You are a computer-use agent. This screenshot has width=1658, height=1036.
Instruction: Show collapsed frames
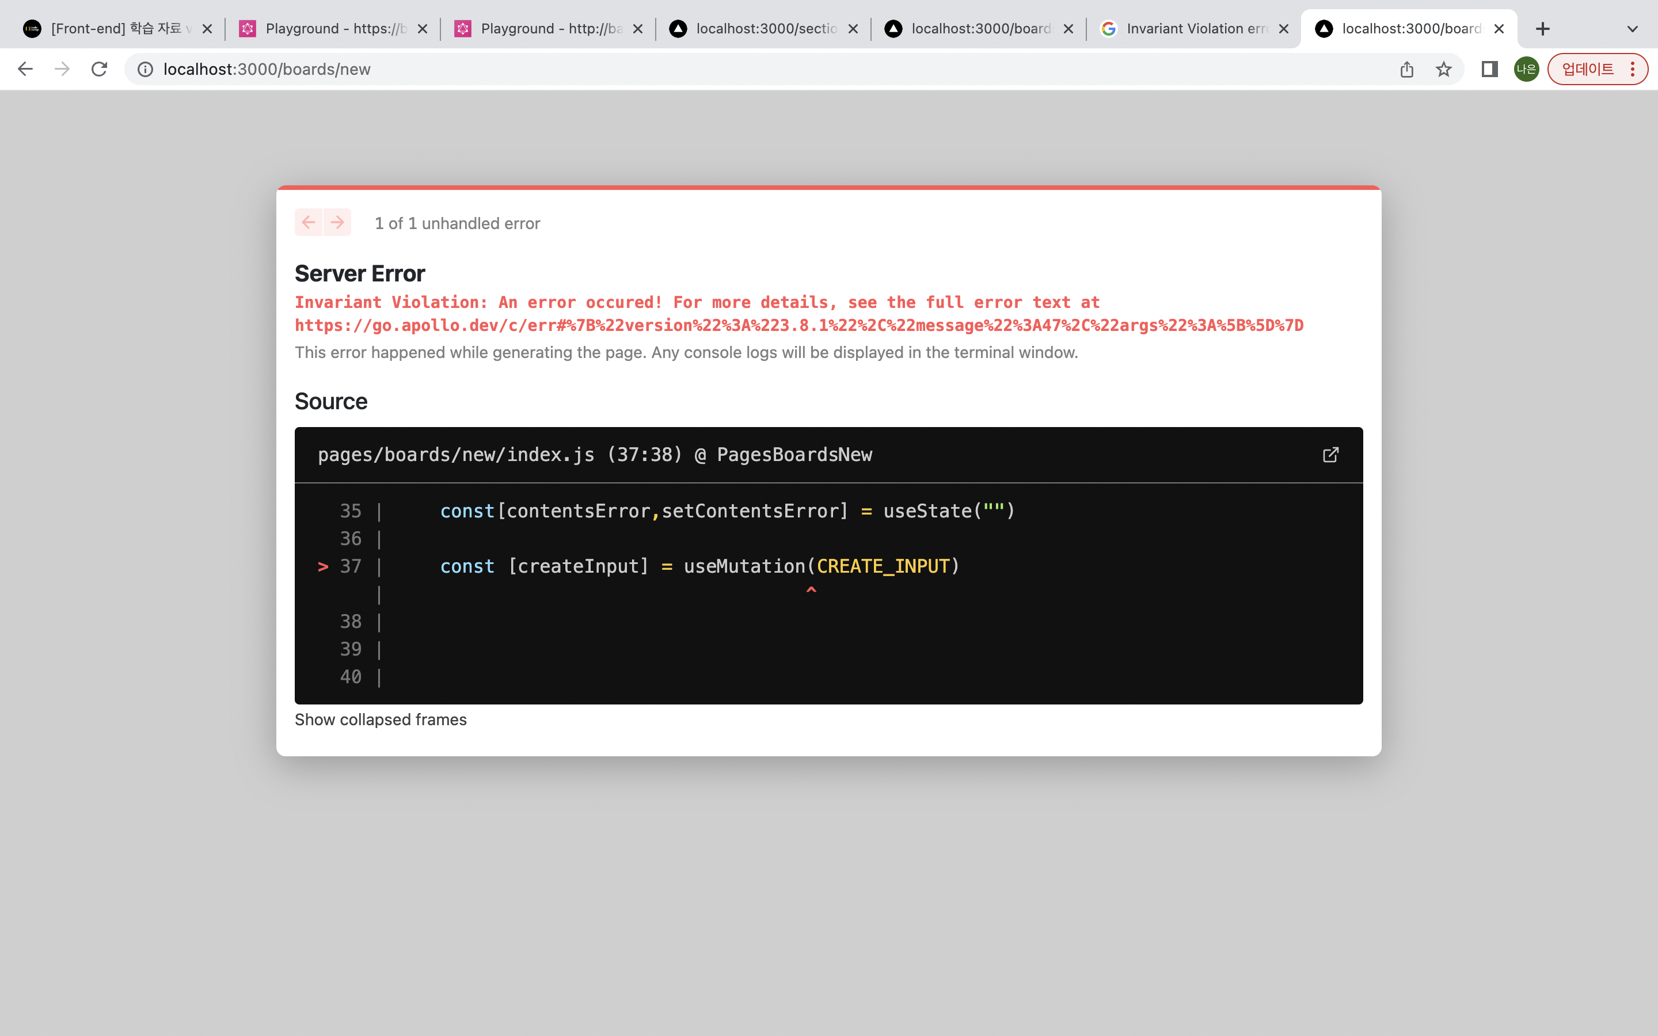(x=380, y=719)
